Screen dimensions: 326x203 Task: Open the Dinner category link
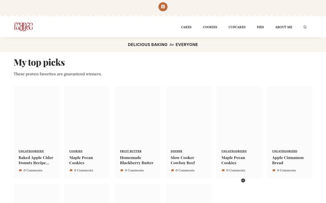(x=177, y=151)
